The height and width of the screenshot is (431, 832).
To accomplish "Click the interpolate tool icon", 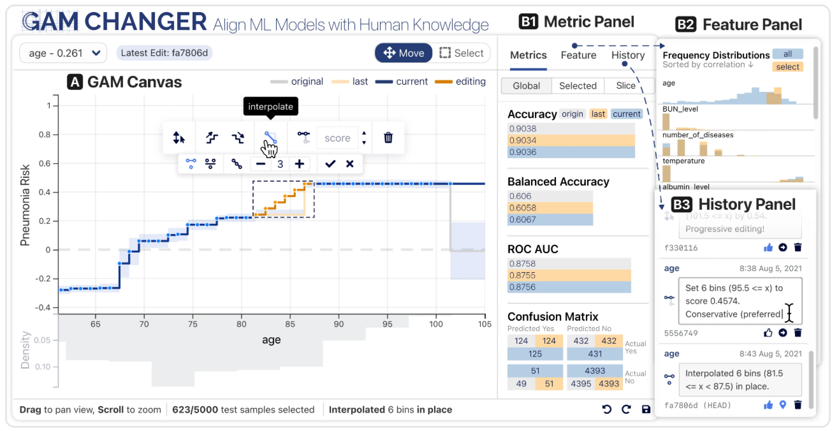I will coord(270,137).
